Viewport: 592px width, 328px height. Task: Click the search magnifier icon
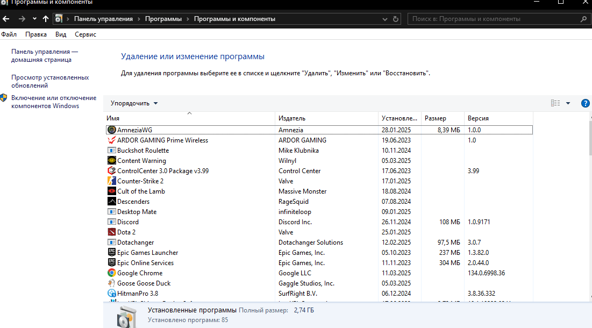tap(583, 19)
